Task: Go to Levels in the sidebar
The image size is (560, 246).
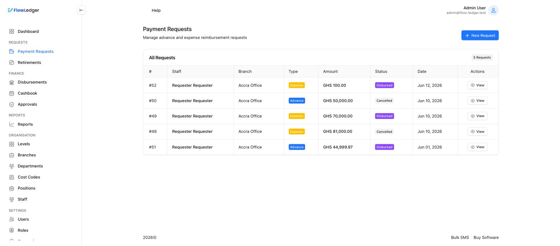Action: click(24, 144)
